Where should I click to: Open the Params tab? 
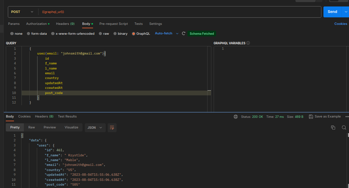(x=14, y=24)
